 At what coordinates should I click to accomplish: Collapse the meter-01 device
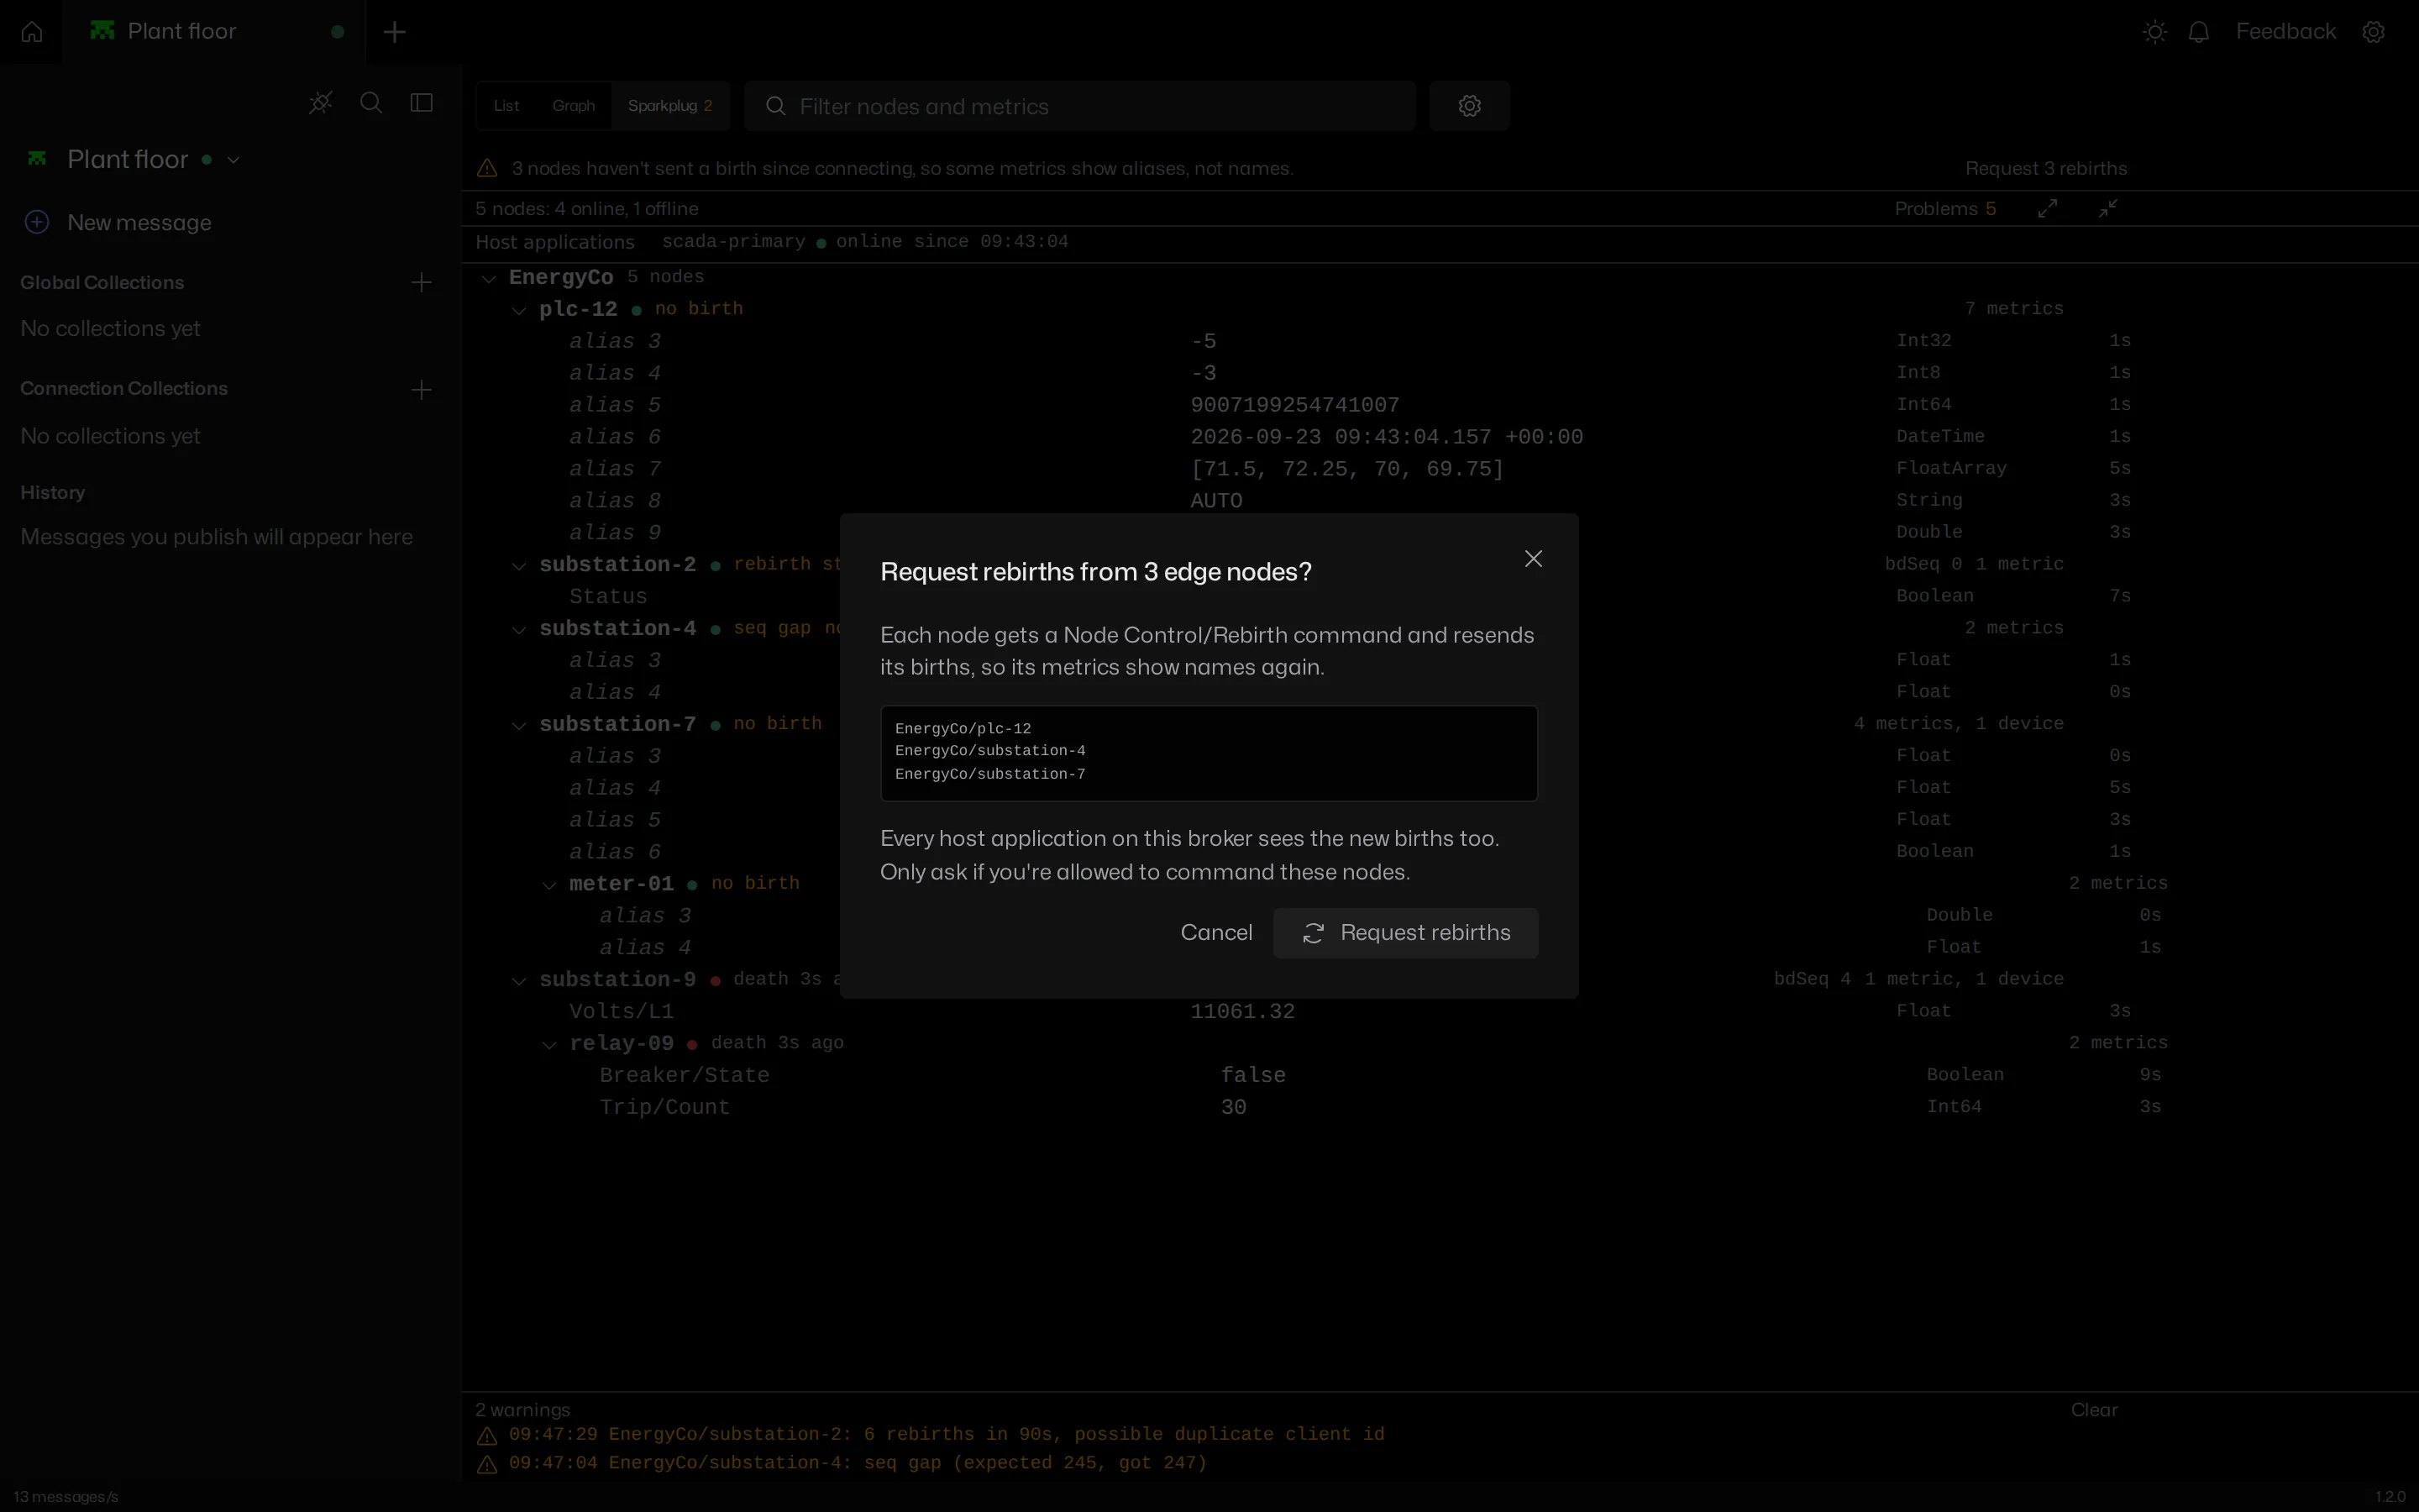(x=548, y=885)
